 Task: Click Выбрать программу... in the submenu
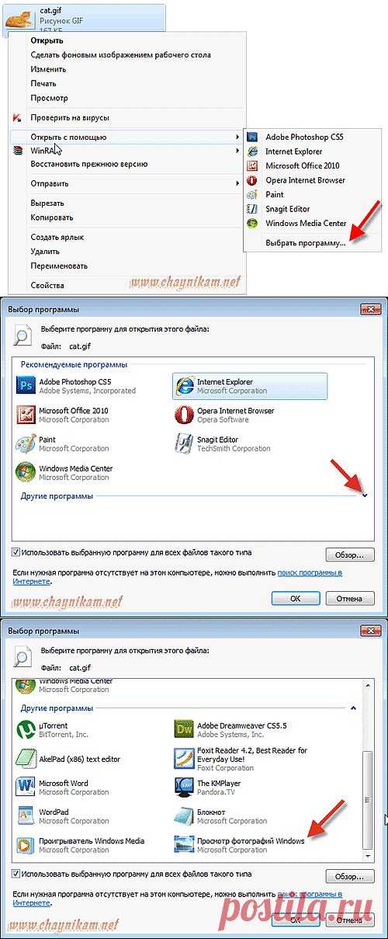pyautogui.click(x=306, y=242)
